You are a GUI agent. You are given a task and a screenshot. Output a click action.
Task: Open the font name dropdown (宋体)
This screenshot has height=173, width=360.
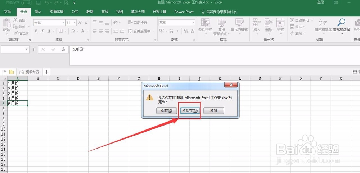click(x=63, y=23)
